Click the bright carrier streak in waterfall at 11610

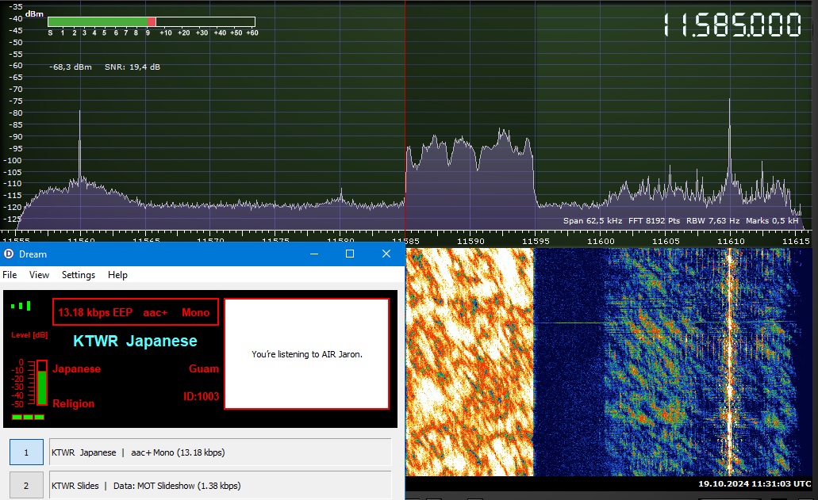pyautogui.click(x=729, y=362)
